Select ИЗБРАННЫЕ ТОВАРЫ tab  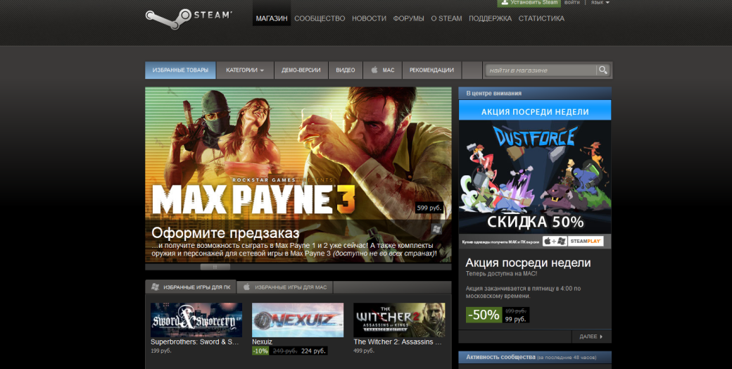[180, 70]
